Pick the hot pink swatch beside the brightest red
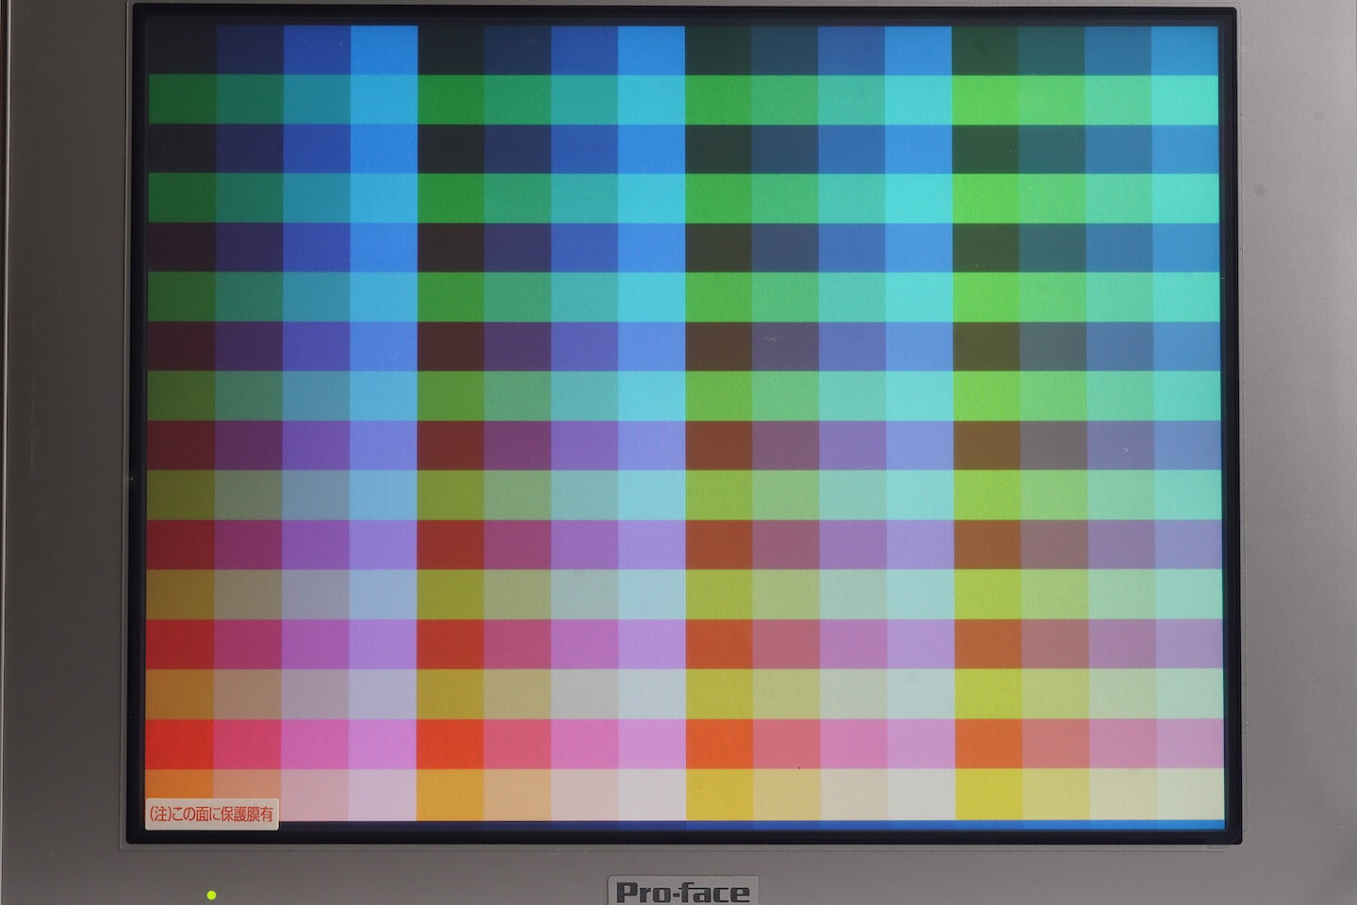This screenshot has width=1357, height=905. [248, 744]
